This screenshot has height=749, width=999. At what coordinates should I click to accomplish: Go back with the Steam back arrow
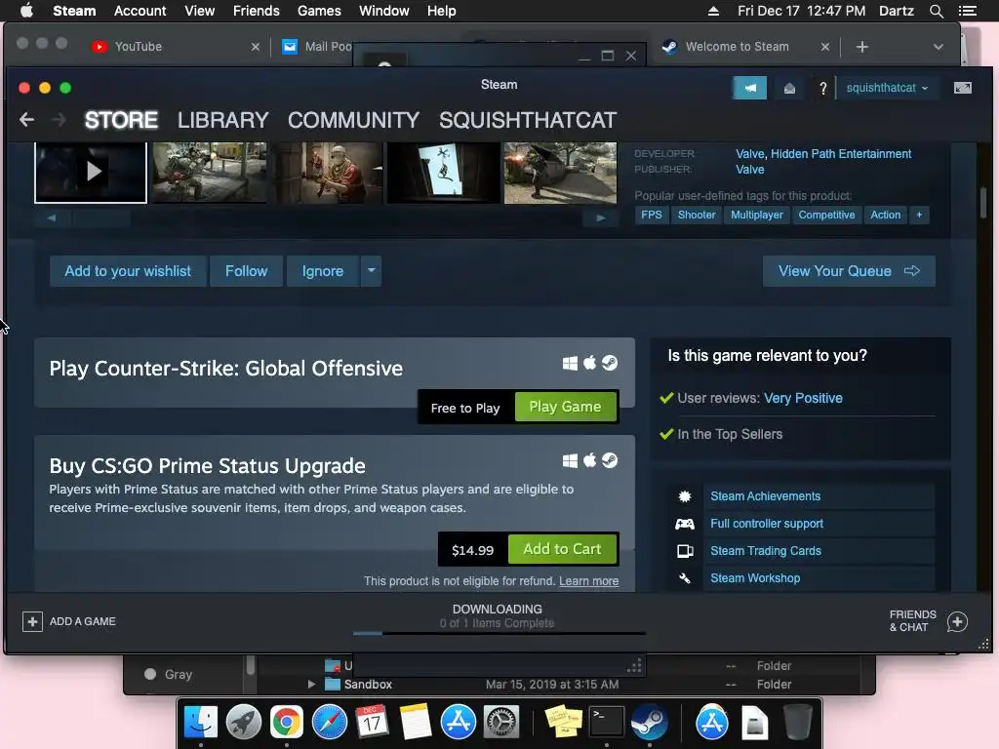point(26,120)
